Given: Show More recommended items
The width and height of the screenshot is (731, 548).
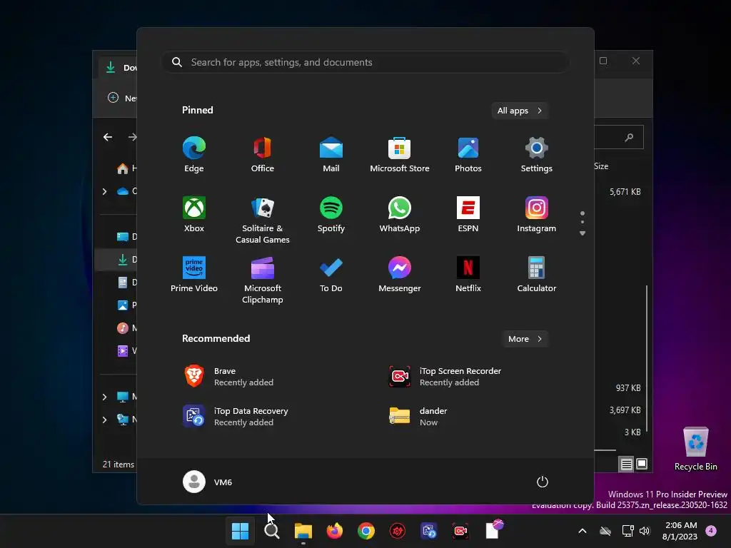Looking at the screenshot, I should point(525,339).
